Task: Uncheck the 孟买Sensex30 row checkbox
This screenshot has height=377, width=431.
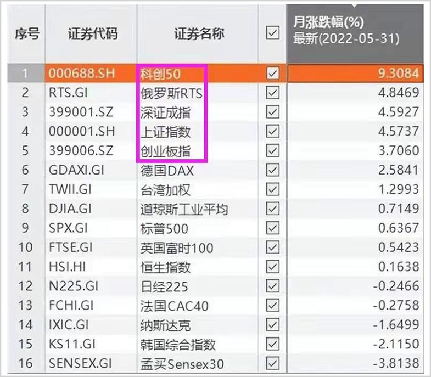Action: coord(273,363)
